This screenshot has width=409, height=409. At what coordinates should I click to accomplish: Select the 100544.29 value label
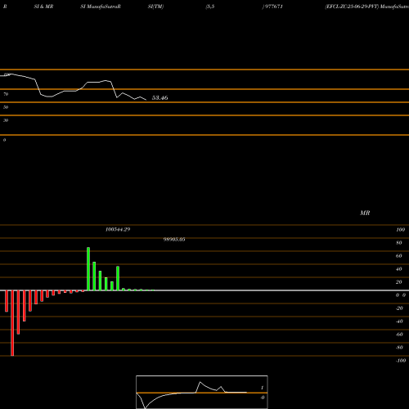click(x=118, y=229)
